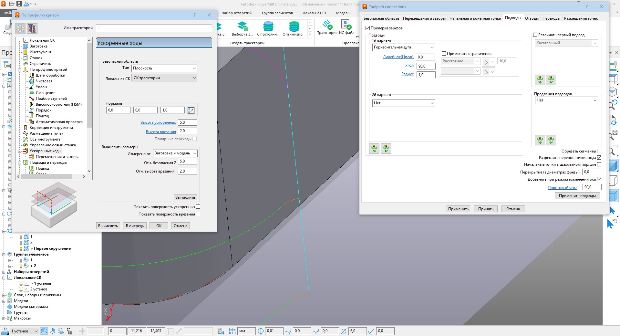
Task: Click the NC-файл ribbon icon
Action: tap(346, 25)
